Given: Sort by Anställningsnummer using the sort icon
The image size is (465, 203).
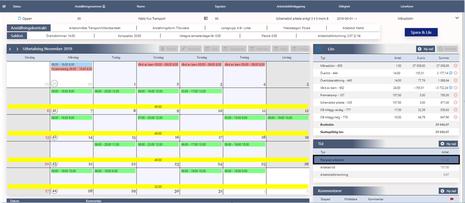Looking at the screenshot, I should [104, 6].
